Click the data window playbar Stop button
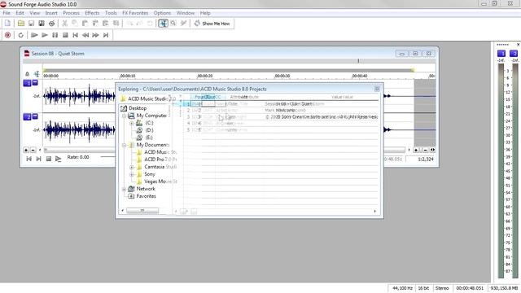The height and width of the screenshot is (293, 521). click(x=49, y=159)
